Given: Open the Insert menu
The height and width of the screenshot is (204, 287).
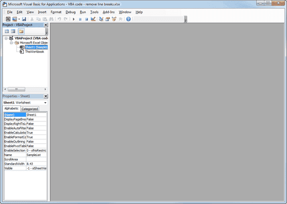Looking at the screenshot, I should pyautogui.click(x=42, y=12).
